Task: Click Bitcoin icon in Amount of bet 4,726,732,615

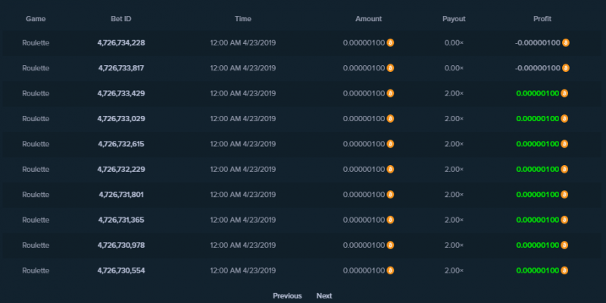Action: pos(390,144)
